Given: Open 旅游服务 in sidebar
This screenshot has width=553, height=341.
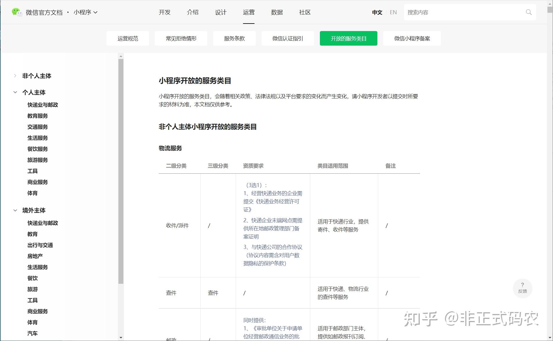Looking at the screenshot, I should (x=37, y=160).
